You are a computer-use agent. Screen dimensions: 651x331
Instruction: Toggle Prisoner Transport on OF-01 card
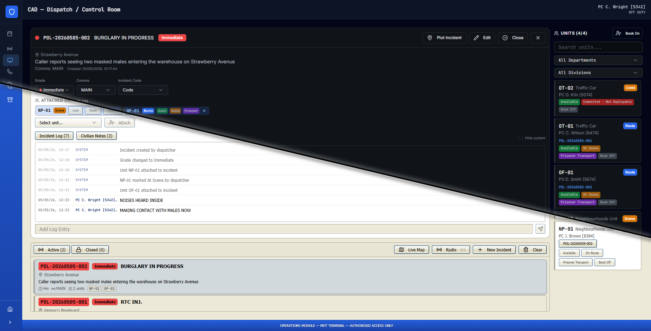click(x=578, y=202)
